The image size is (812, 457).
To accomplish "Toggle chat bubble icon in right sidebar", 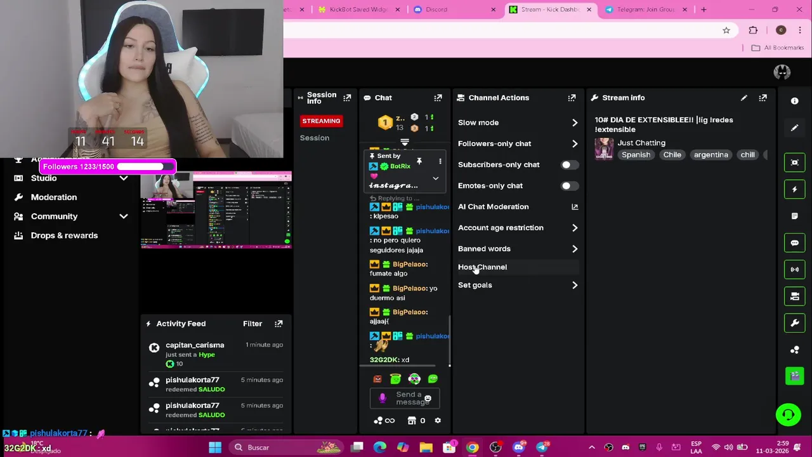I will point(794,242).
